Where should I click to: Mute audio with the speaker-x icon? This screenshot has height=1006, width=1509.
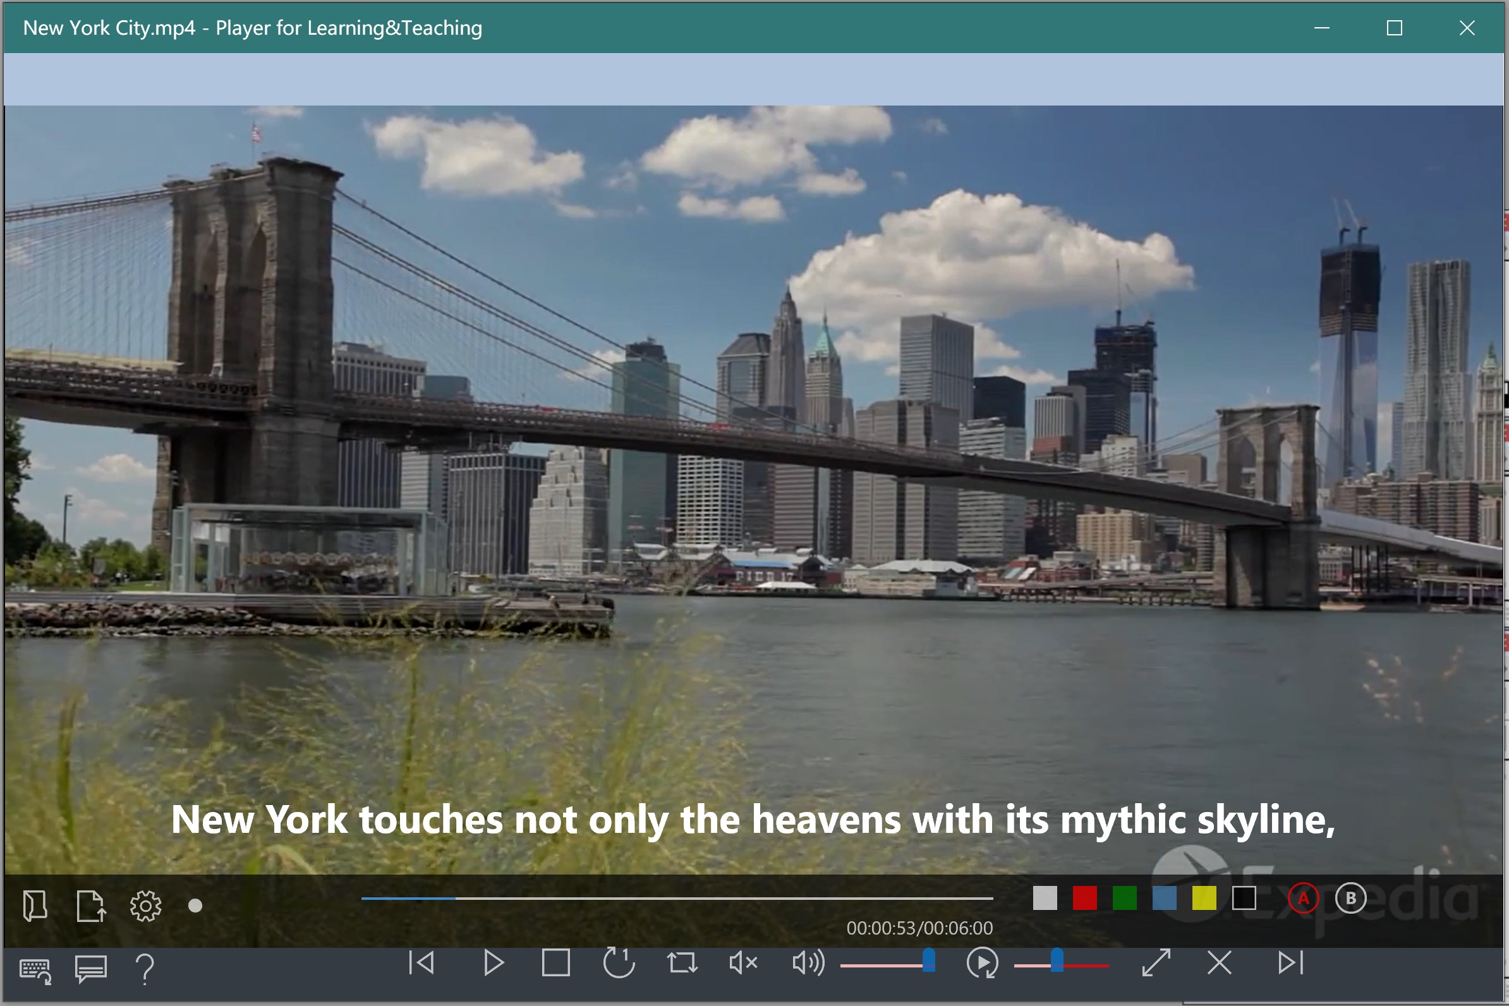tap(744, 962)
